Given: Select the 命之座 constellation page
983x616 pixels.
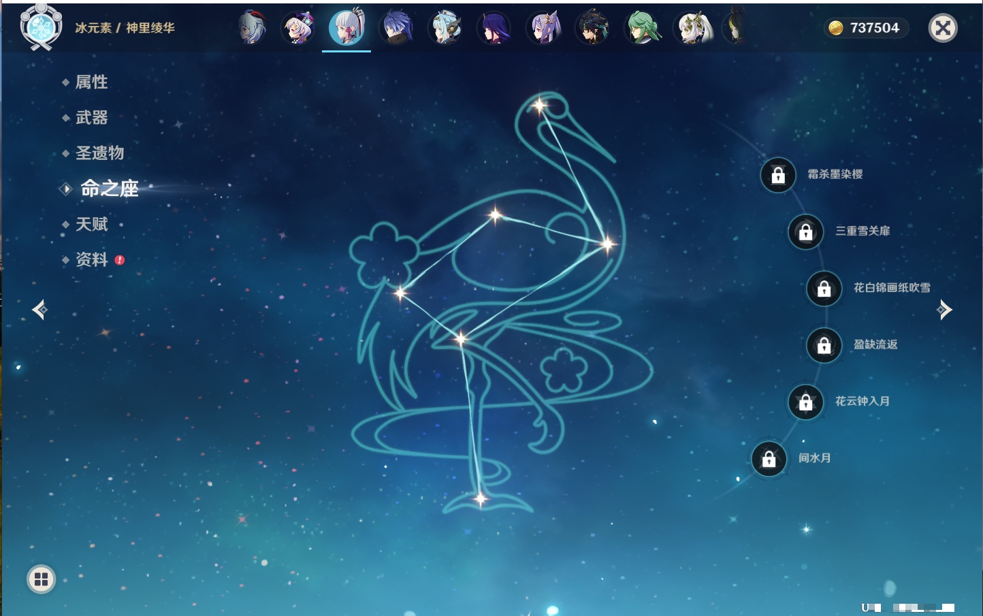Looking at the screenshot, I should click(109, 189).
